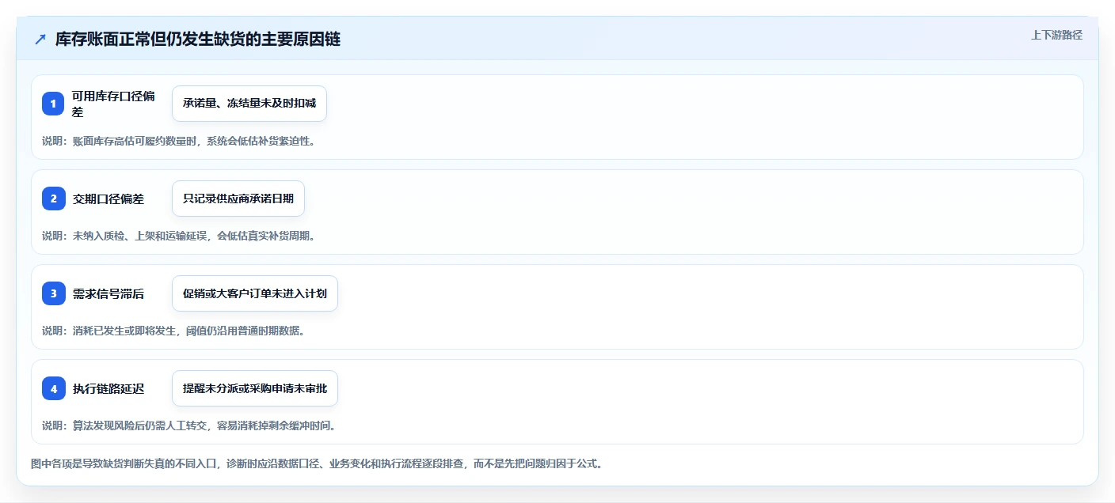The height and width of the screenshot is (503, 1115).
Task: Click the number 2 step badge
Action: pyautogui.click(x=53, y=199)
